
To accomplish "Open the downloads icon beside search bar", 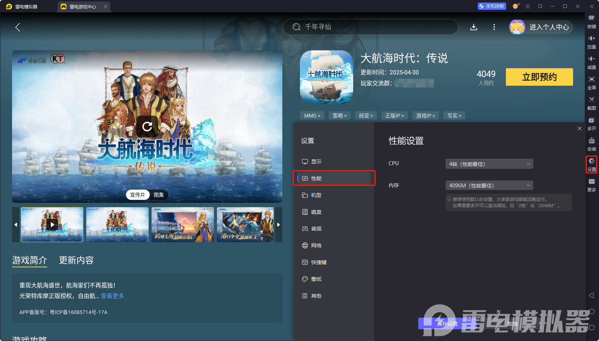I will pos(474,27).
